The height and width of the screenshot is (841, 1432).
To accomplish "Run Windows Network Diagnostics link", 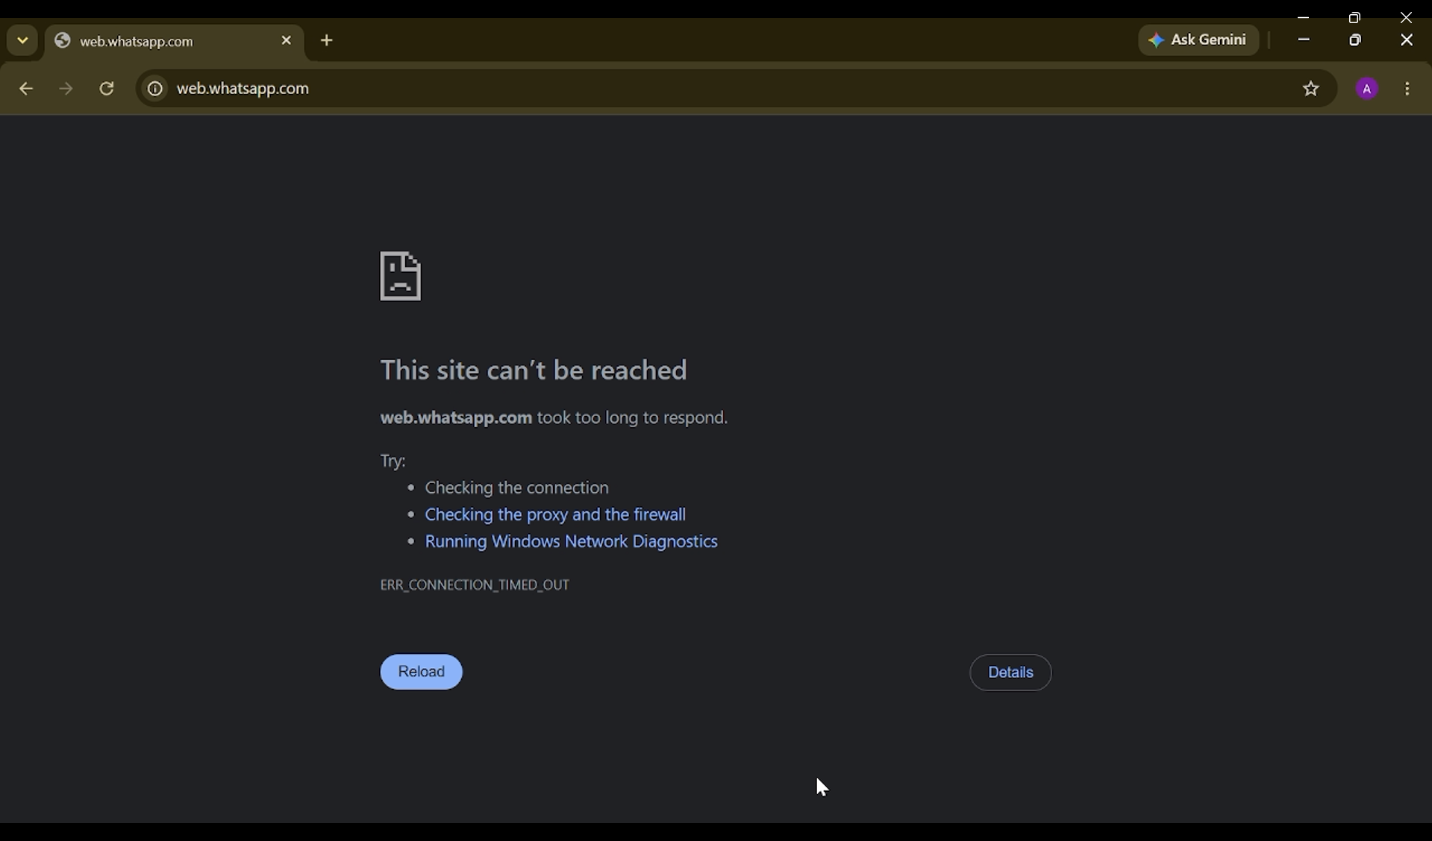I will point(572,541).
